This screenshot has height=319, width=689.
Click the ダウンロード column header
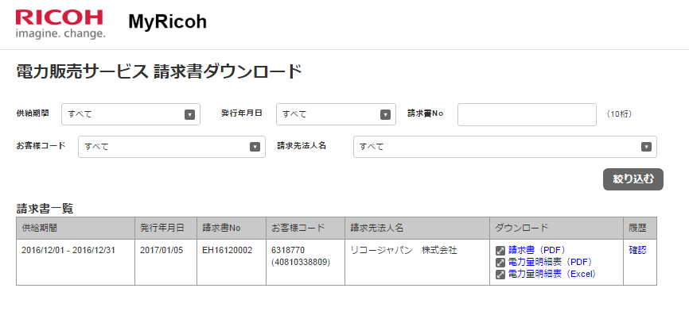click(x=556, y=228)
